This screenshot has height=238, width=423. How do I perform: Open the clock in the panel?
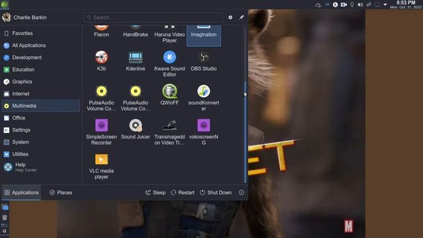[x=405, y=5]
